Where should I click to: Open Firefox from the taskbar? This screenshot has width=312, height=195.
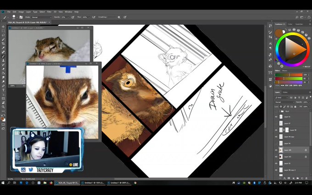click(51, 183)
